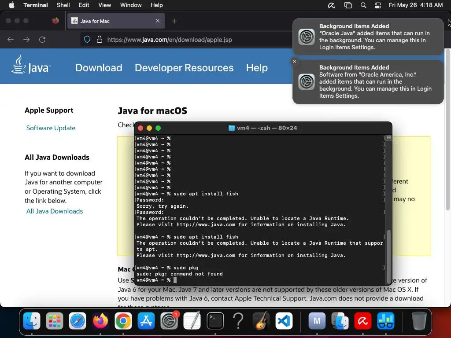Open Developer Resources on the Java site
The image size is (451, 338).
[x=184, y=68]
